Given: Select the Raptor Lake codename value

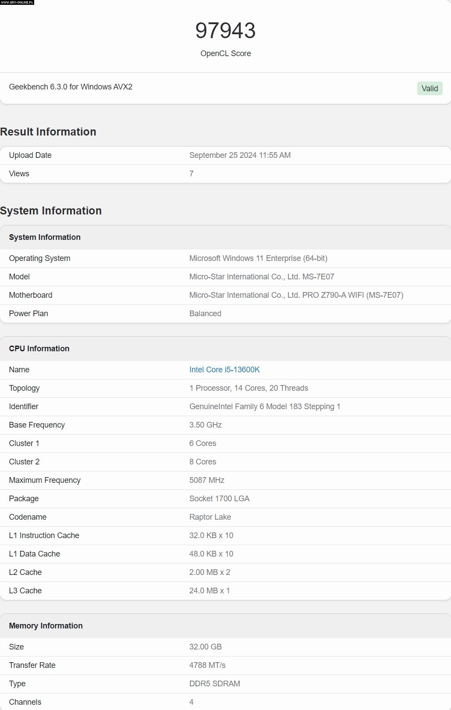Looking at the screenshot, I should click(210, 517).
